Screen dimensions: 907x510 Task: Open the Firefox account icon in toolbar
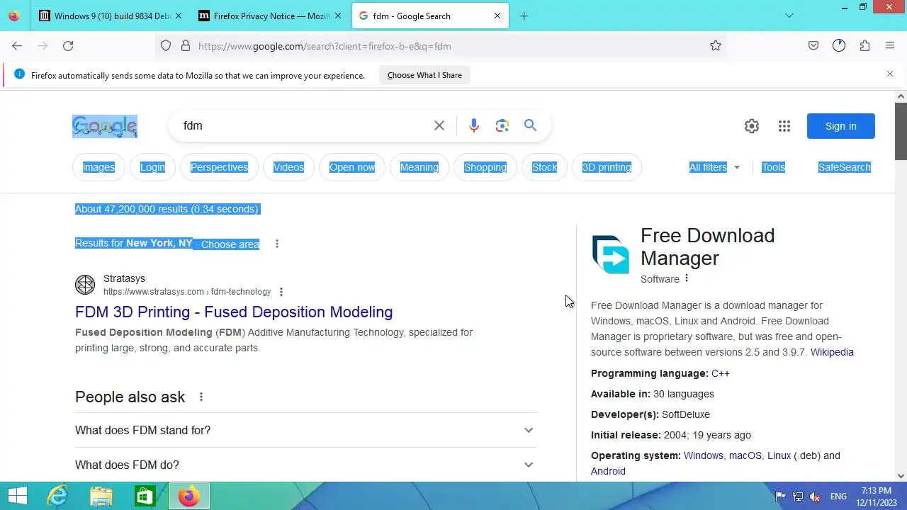839,46
